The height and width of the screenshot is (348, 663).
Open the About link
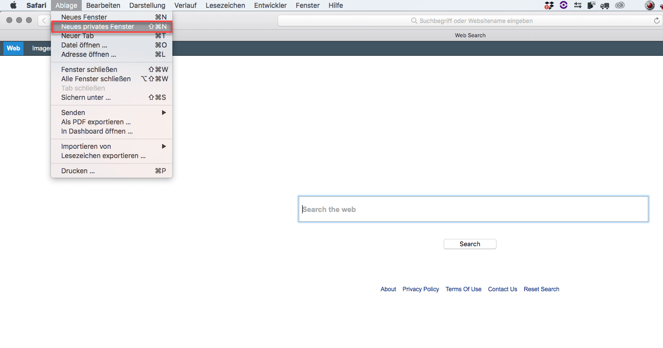tap(388, 289)
